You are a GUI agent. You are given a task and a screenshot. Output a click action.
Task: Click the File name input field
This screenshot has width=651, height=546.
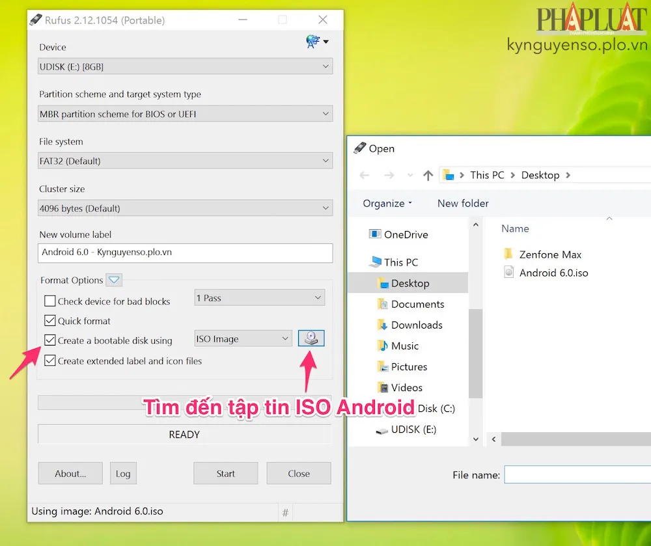tap(577, 475)
